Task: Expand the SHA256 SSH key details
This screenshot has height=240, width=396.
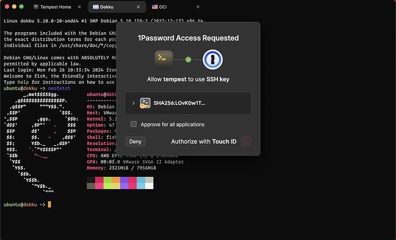Action: click(x=133, y=103)
